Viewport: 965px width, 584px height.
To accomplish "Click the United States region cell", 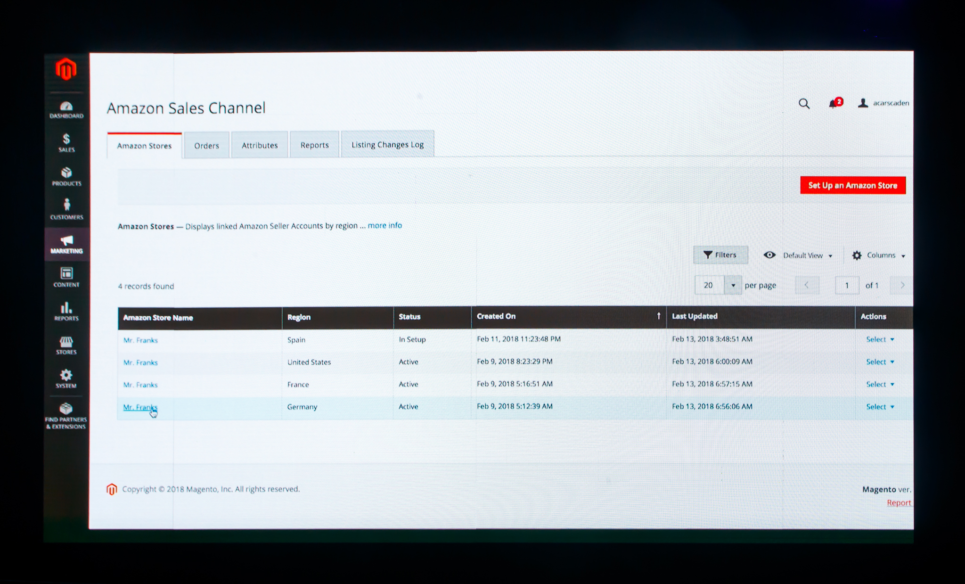I will pyautogui.click(x=309, y=362).
